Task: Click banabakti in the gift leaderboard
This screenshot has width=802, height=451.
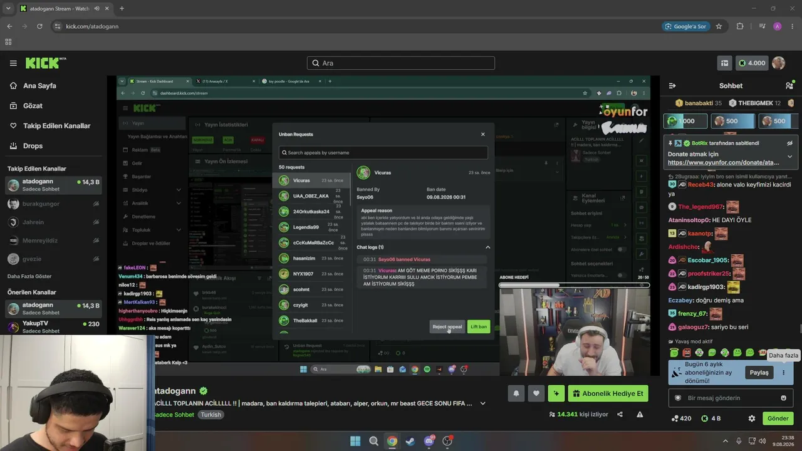Action: pyautogui.click(x=699, y=103)
